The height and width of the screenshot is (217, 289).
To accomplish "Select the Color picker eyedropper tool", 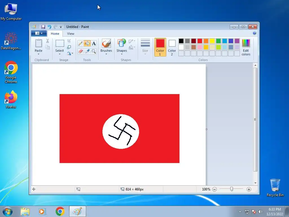I will [87, 51].
